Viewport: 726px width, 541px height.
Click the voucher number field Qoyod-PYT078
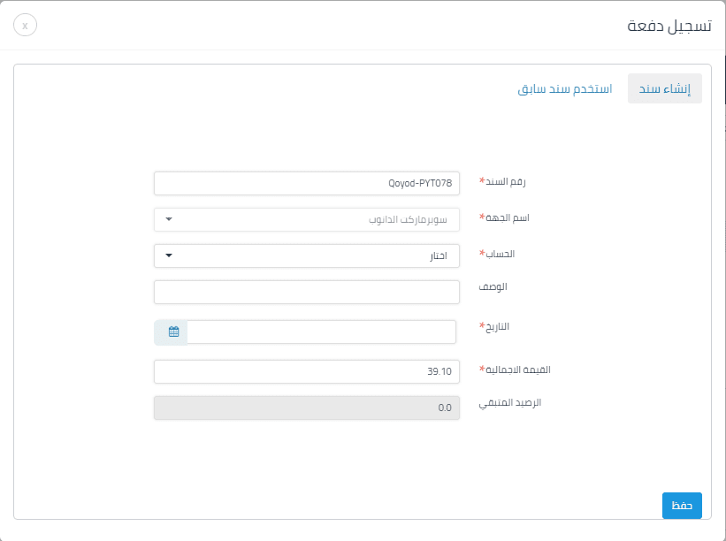click(305, 183)
